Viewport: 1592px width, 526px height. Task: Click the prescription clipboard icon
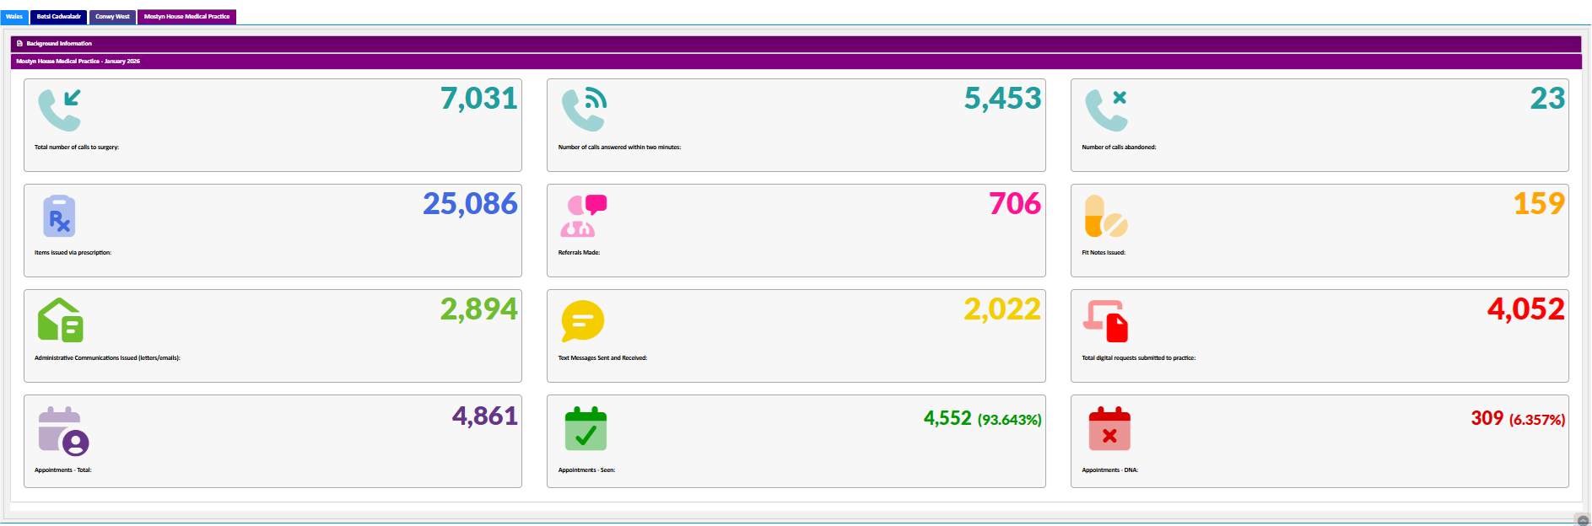[59, 217]
